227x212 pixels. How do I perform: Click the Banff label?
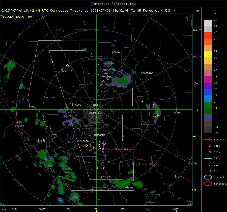42,141
